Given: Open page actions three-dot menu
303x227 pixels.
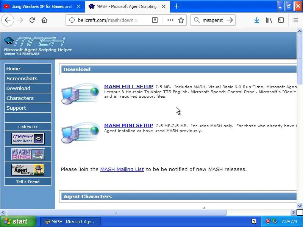Looking at the screenshot, I should tap(170, 20).
